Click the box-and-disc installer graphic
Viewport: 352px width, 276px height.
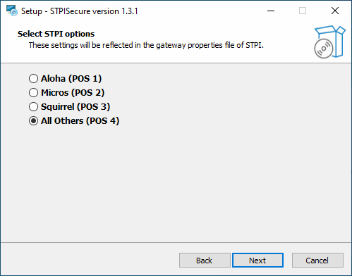pyautogui.click(x=330, y=42)
